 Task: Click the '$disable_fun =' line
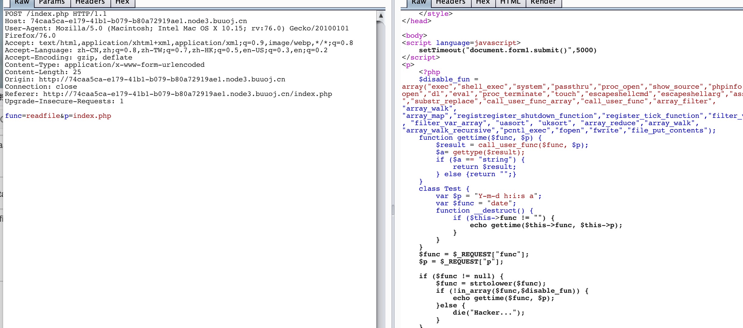click(x=449, y=80)
